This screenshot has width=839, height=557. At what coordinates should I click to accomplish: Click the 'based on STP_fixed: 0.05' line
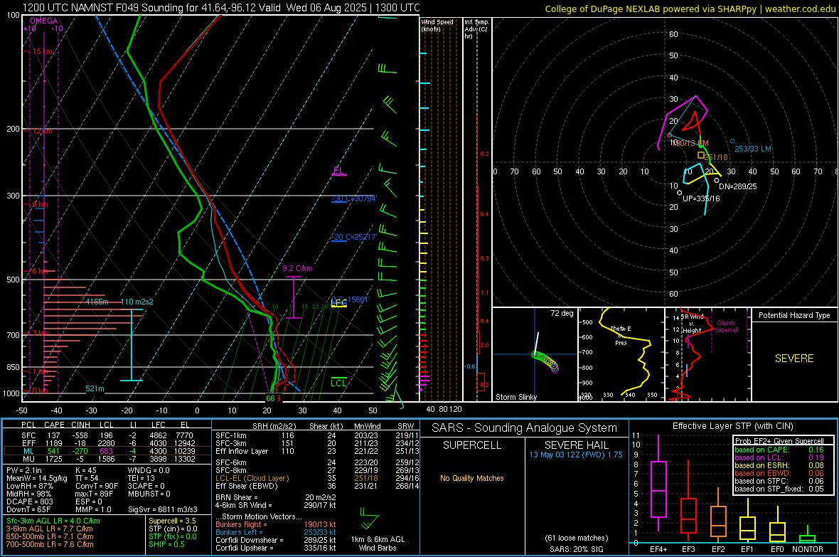pos(779,489)
